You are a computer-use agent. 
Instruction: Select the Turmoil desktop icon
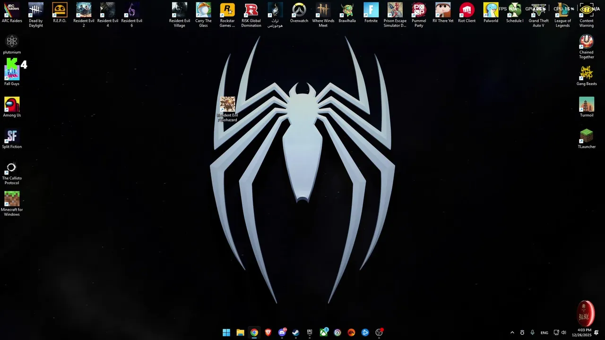click(587, 107)
